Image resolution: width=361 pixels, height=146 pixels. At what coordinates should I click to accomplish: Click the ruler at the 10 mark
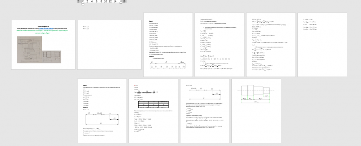pyautogui.click(x=105, y=1)
